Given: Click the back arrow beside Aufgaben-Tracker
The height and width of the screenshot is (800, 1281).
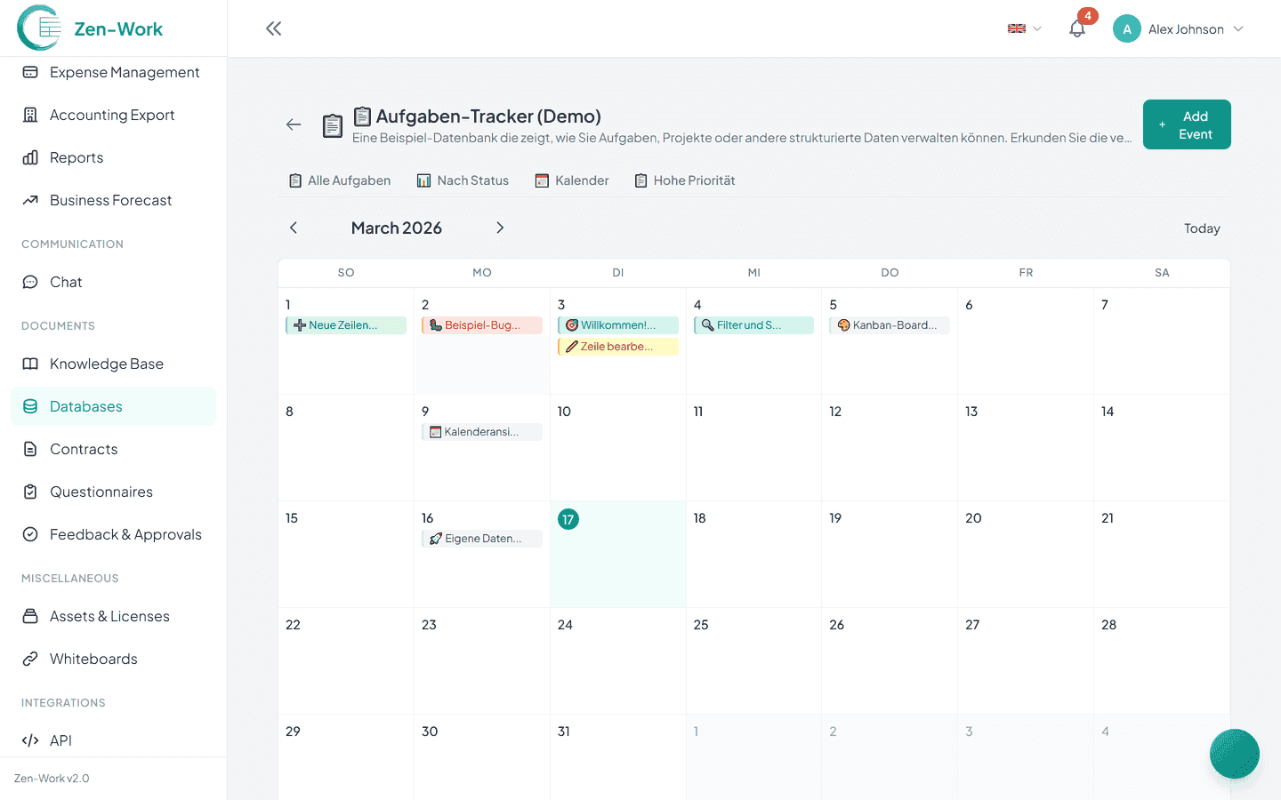Looking at the screenshot, I should coord(294,124).
